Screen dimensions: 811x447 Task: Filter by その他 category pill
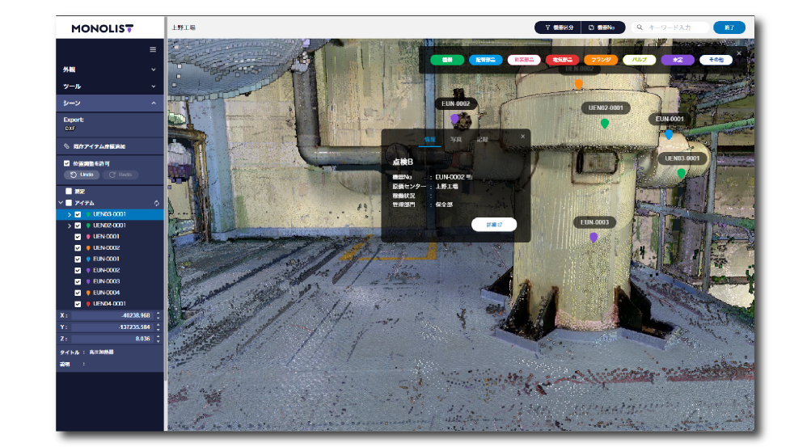click(716, 60)
